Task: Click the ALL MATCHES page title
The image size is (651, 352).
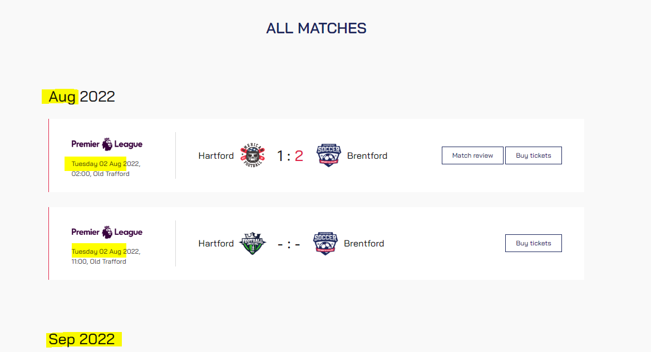Action: (316, 28)
